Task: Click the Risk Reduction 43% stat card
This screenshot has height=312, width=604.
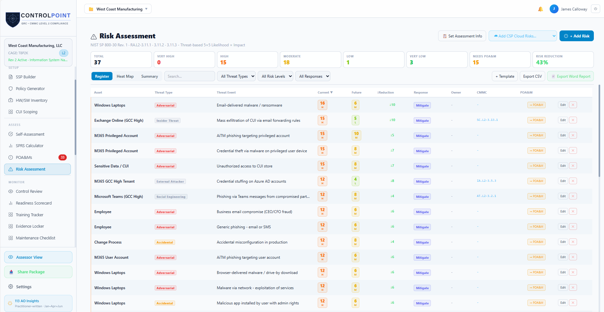Action: click(x=563, y=60)
